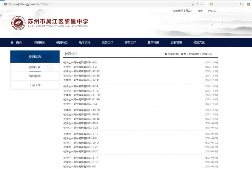Click the 学校主页 link at top
The height and width of the screenshot is (169, 252).
tap(212, 11)
